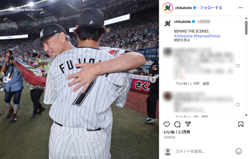Like the second comment with its heart
Image resolution: width=248 pixels, height=159 pixels.
coord(238,105)
